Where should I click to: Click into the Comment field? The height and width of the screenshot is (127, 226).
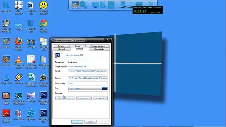88,93
